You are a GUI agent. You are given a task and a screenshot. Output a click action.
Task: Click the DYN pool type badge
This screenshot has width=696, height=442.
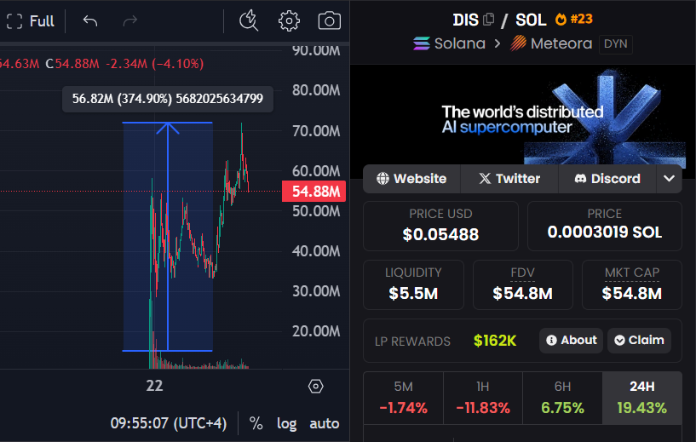pyautogui.click(x=616, y=44)
